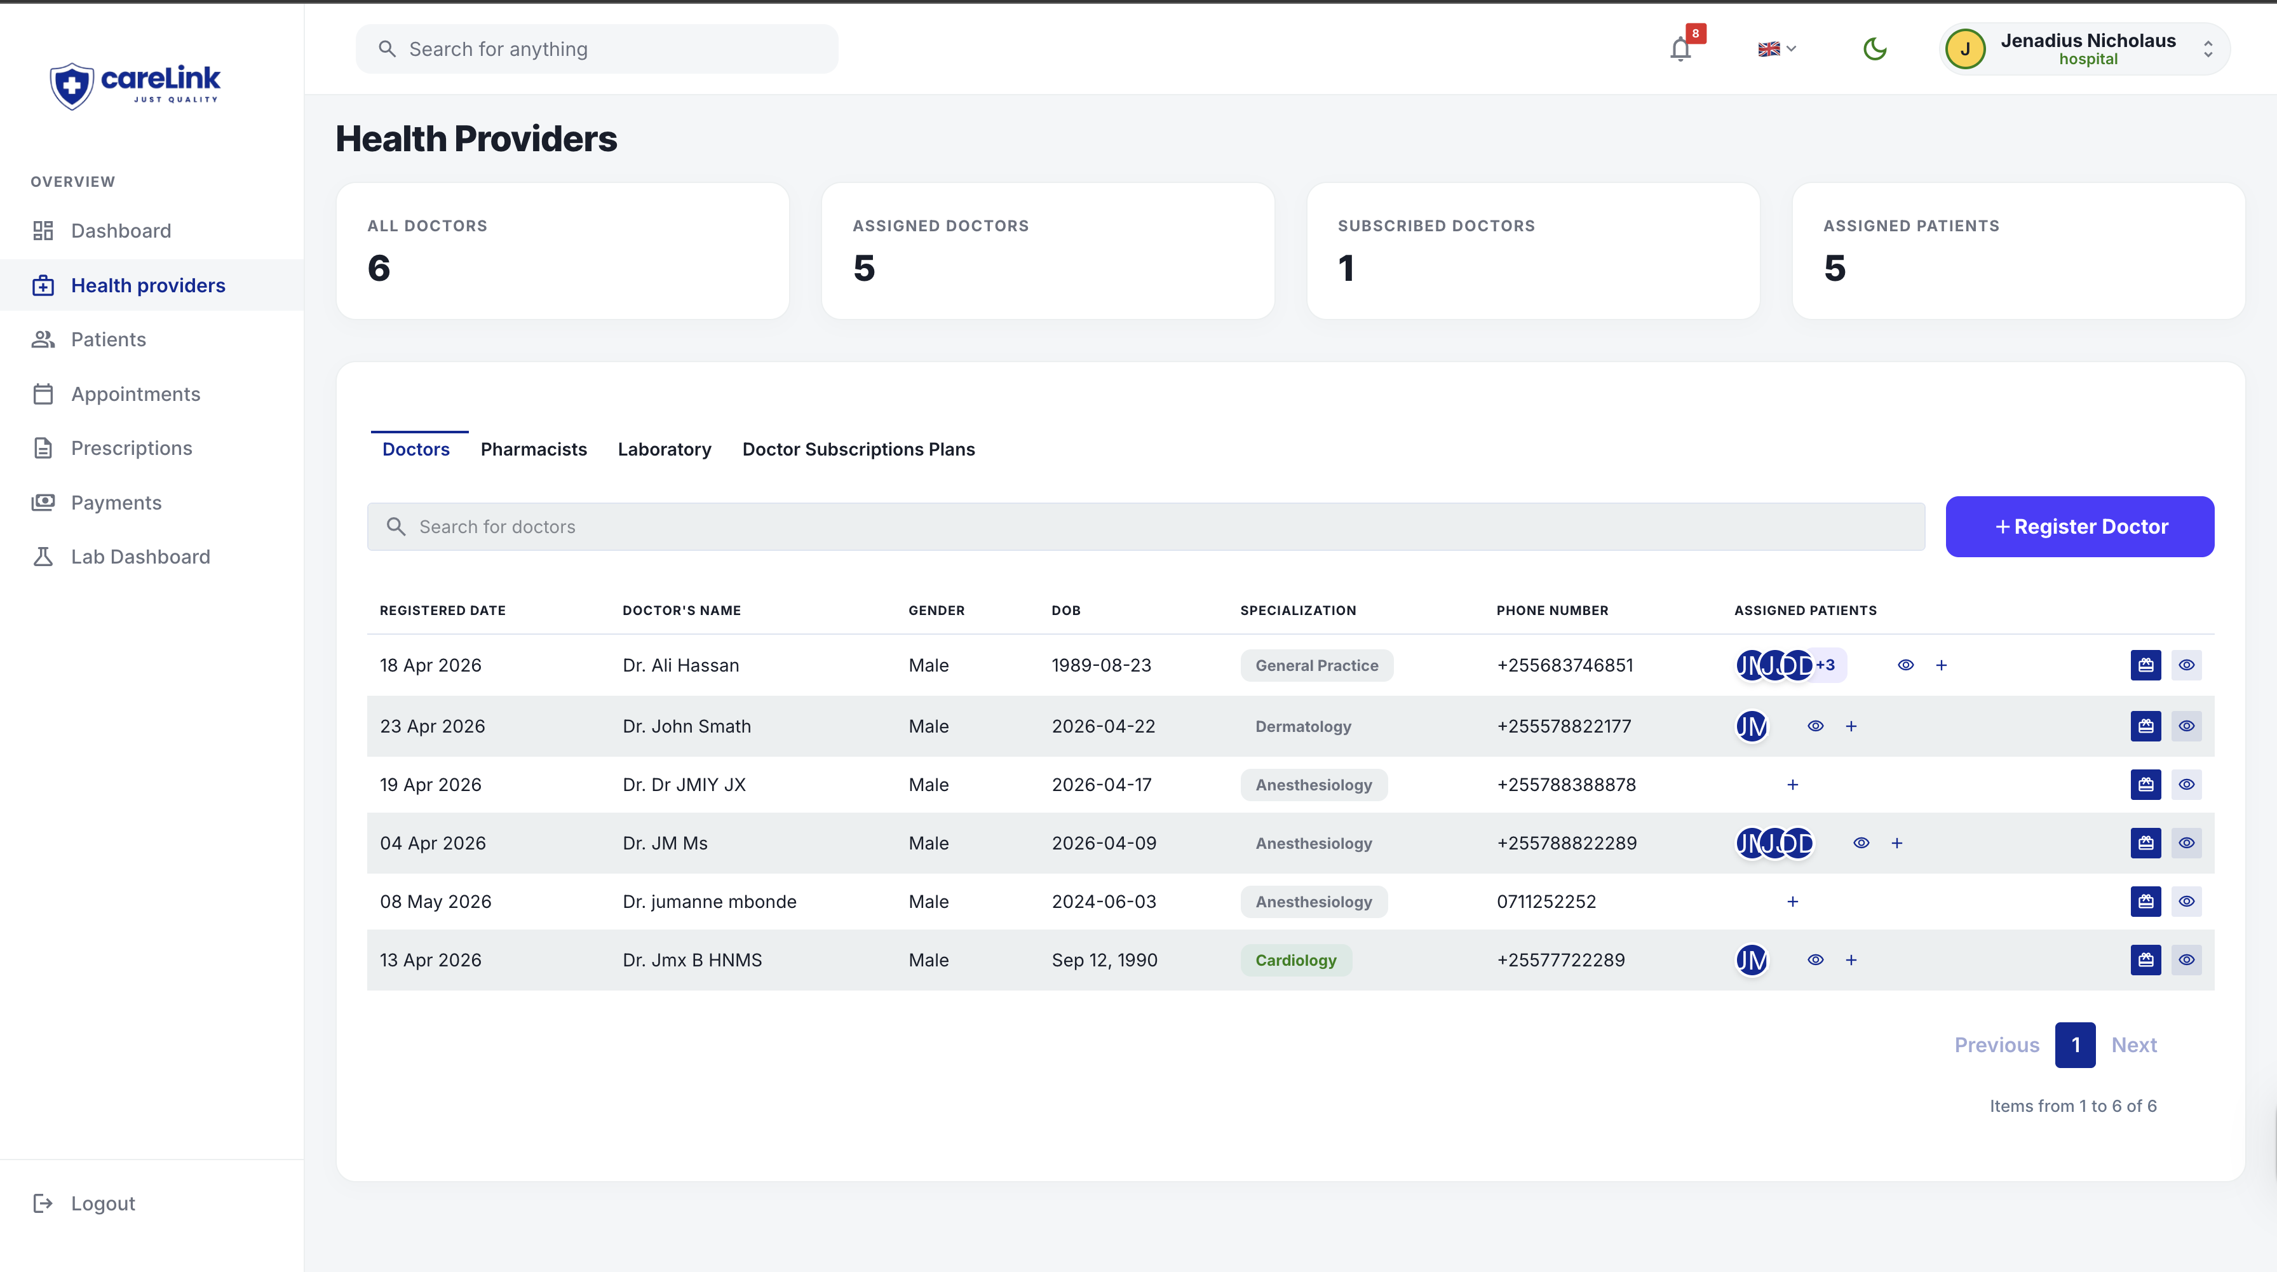2277x1272 pixels.
Task: Click phone number +255788388878
Action: (1566, 785)
